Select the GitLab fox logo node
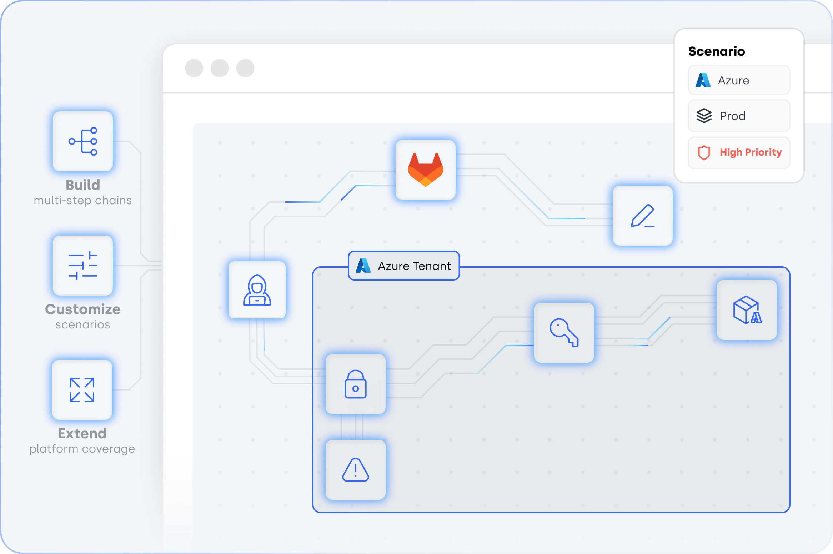 tap(426, 170)
